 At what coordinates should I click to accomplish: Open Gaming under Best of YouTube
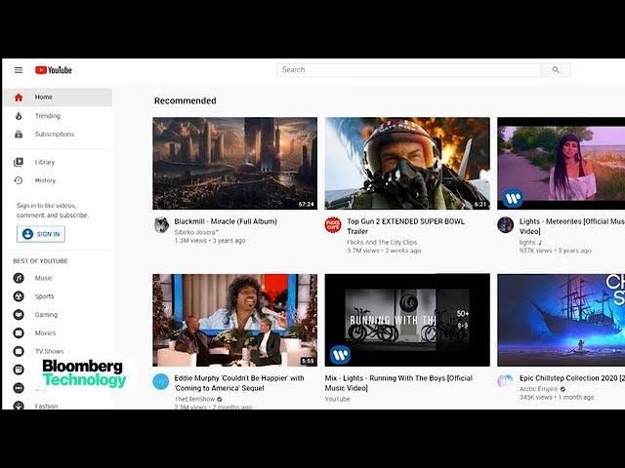[46, 314]
